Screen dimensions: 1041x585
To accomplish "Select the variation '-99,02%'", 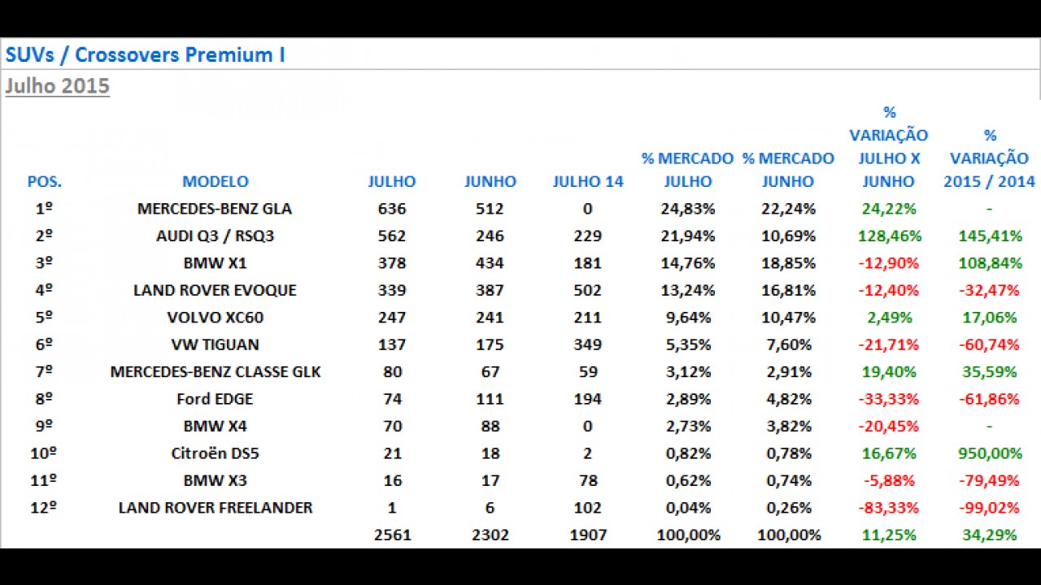I will point(989,508).
